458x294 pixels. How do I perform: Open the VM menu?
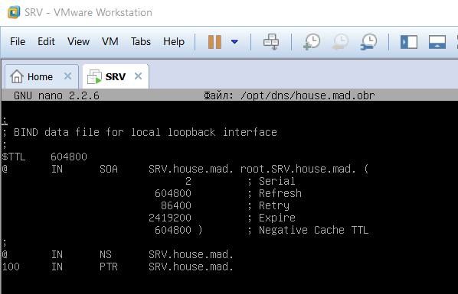110,42
